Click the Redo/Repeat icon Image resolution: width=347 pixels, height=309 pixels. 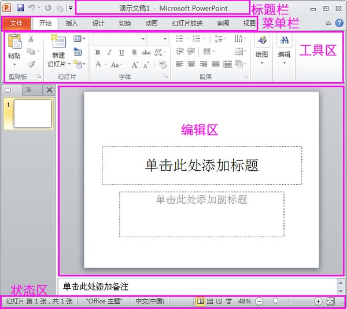click(x=48, y=8)
